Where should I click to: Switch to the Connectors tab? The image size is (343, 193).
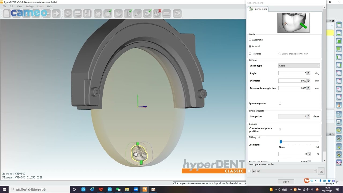pyautogui.click(x=258, y=9)
